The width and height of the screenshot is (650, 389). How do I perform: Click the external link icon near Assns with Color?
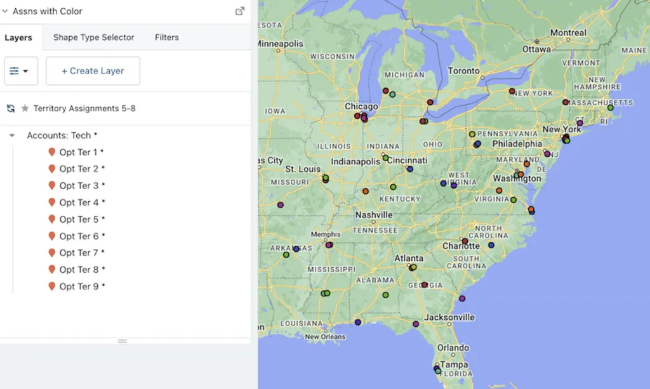pyautogui.click(x=239, y=11)
